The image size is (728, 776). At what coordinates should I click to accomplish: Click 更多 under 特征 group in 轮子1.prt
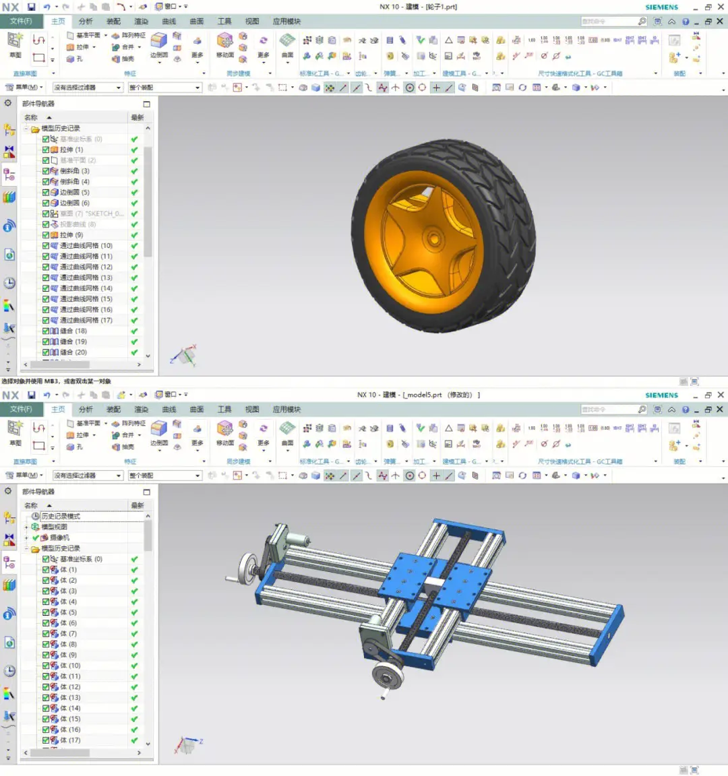point(197,48)
